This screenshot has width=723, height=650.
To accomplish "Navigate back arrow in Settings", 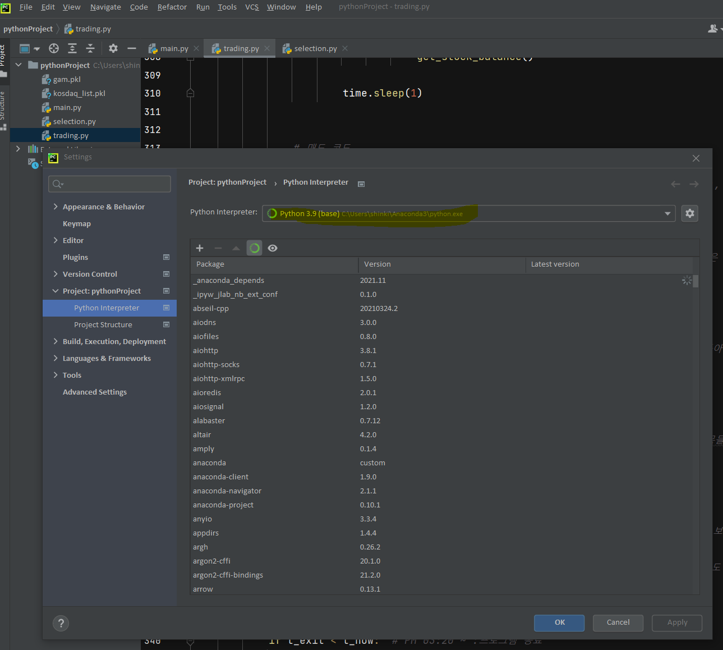I will pyautogui.click(x=675, y=184).
